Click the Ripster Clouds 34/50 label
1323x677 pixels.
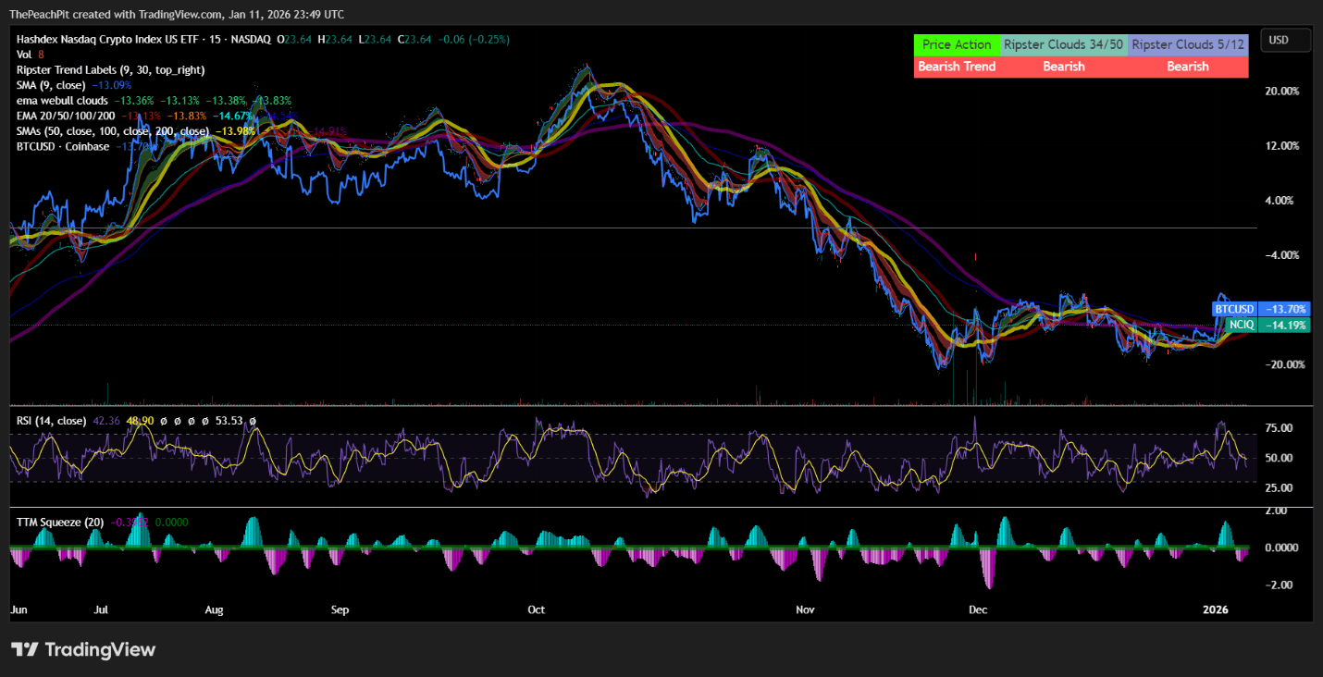1063,44
